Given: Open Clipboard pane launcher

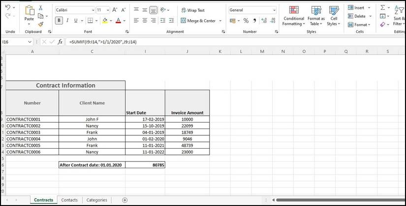Looking at the screenshot, I should pos(50,31).
